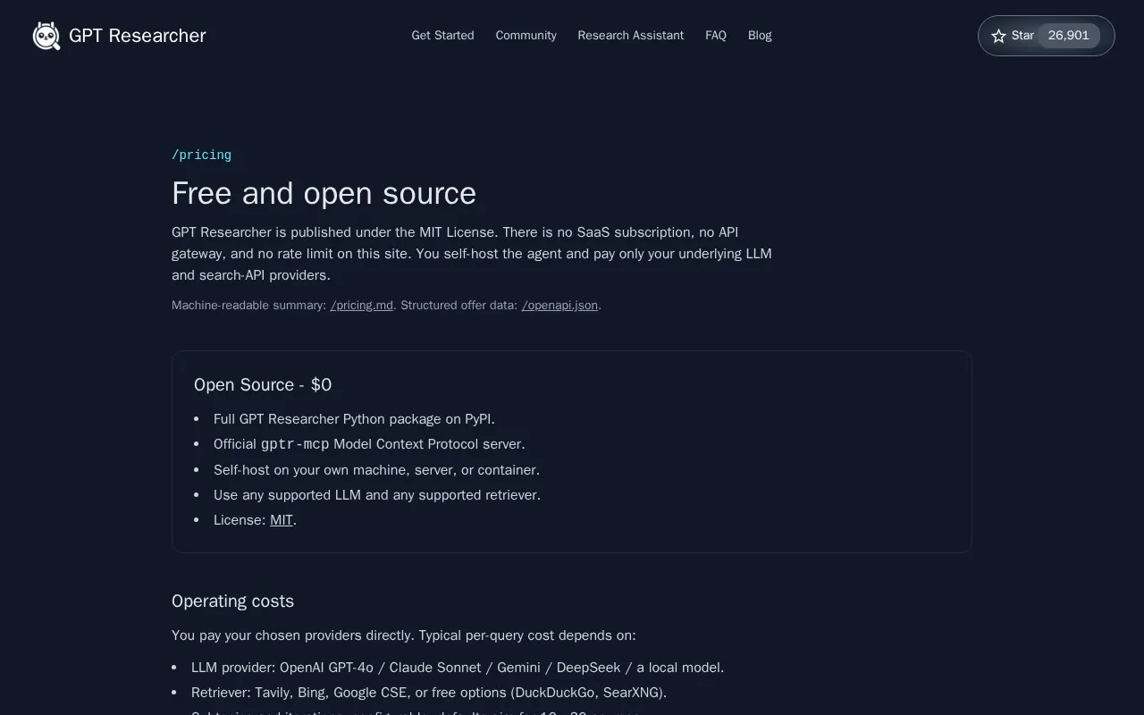Select the 'Full GPT Researcher Python package on PyPI' line
The width and height of the screenshot is (1144, 715).
(354, 419)
